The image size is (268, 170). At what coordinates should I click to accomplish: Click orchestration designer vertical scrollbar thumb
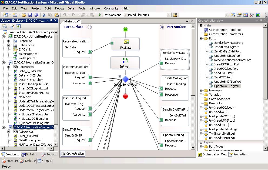pos(193,62)
